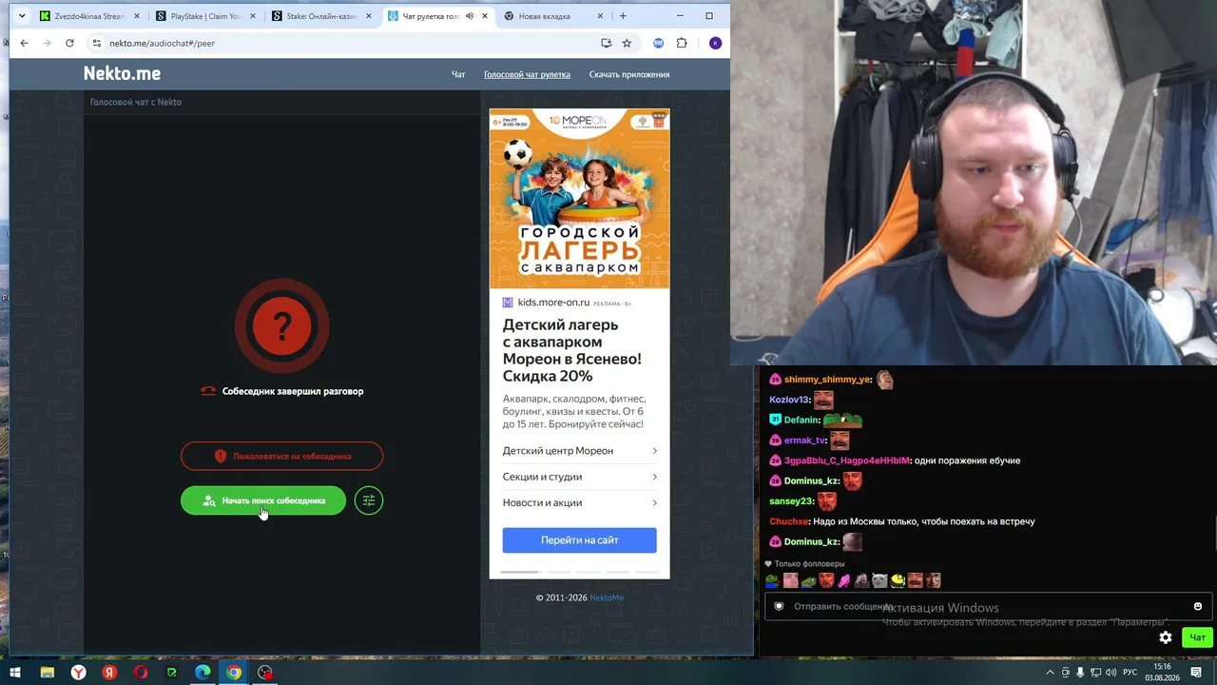Open chat identity shield icon
The image size is (1217, 685).
780,607
